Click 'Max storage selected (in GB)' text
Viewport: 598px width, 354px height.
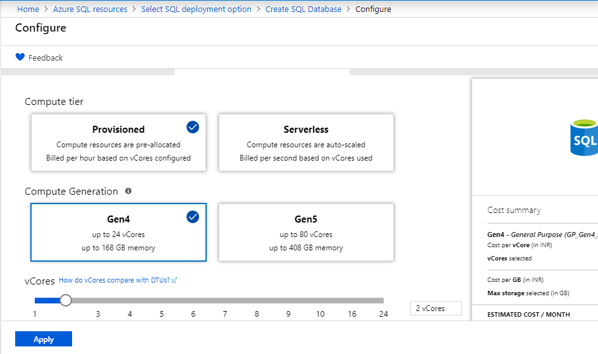[528, 293]
